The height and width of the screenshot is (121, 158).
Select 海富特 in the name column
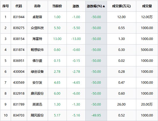[x=37, y=39]
